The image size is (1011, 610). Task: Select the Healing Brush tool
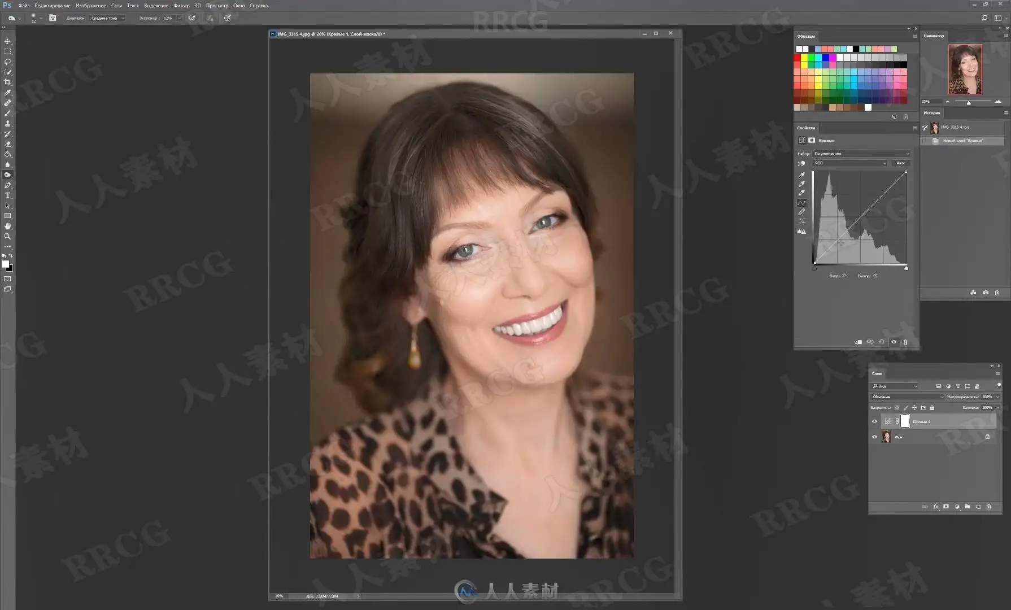[x=7, y=103]
